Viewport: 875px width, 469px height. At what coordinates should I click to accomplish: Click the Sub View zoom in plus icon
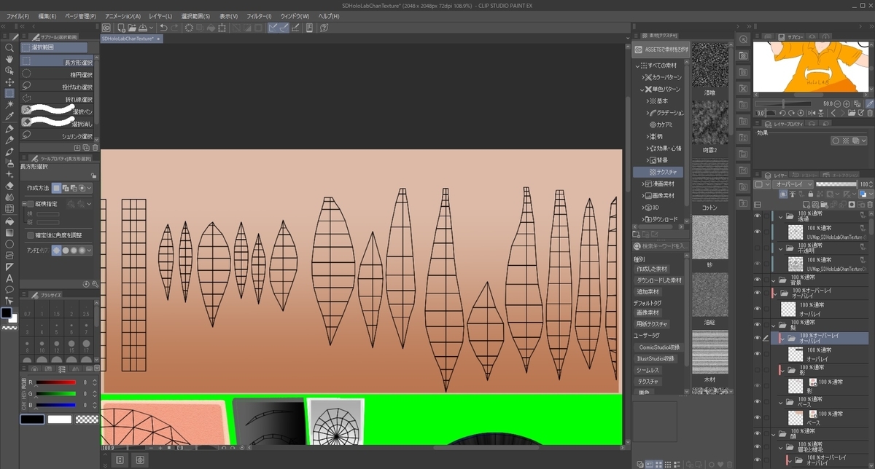click(x=848, y=103)
